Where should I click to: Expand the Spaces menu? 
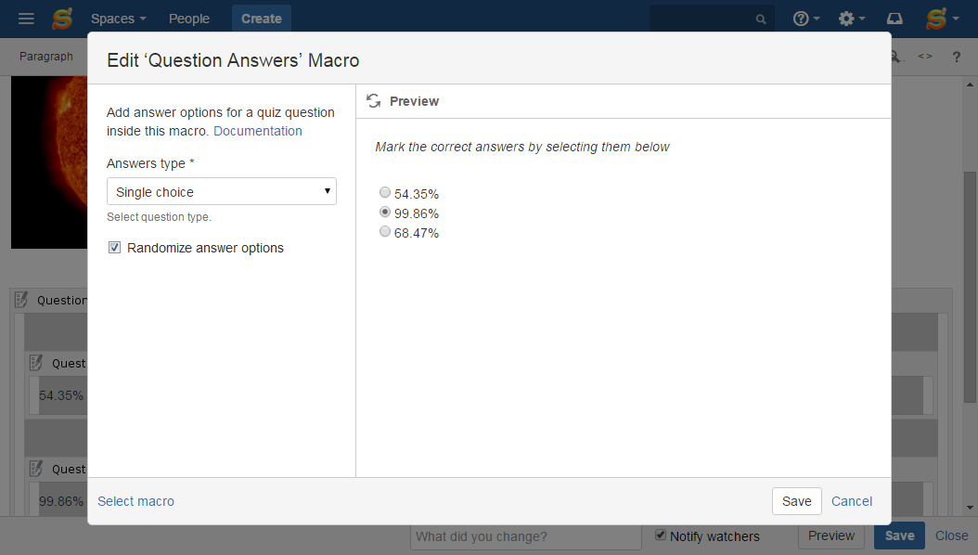[x=119, y=19]
